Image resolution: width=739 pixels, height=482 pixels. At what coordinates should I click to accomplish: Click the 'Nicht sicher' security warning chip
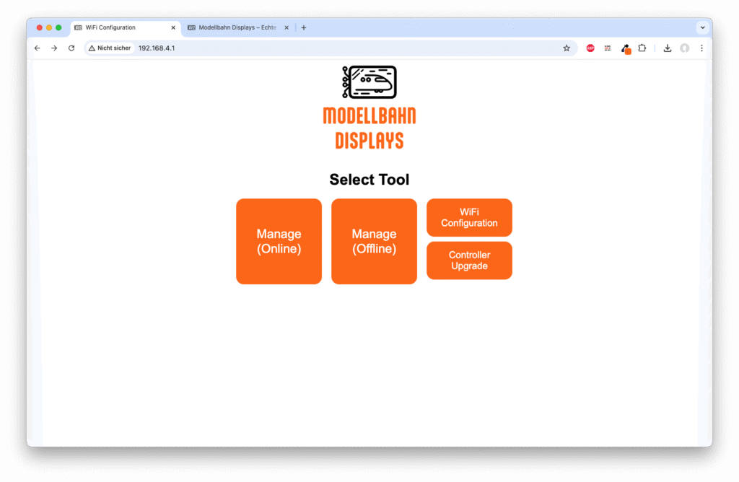pos(110,48)
